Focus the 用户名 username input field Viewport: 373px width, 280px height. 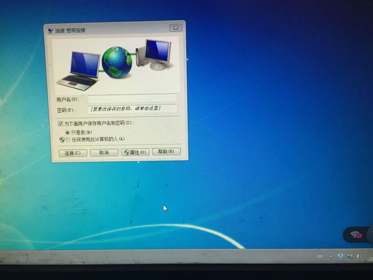click(132, 98)
